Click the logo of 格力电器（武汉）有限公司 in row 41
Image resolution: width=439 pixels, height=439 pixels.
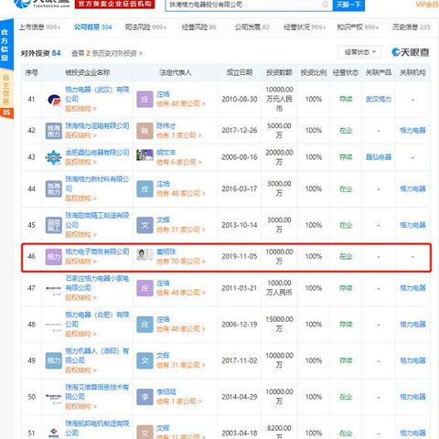[x=54, y=100]
